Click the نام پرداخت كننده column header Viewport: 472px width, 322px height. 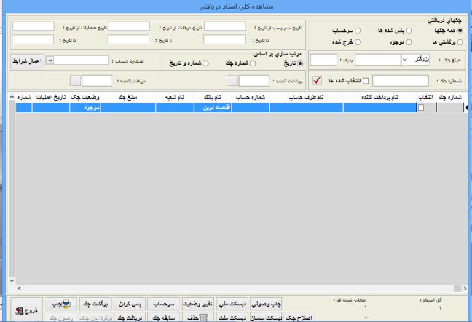[x=380, y=97]
